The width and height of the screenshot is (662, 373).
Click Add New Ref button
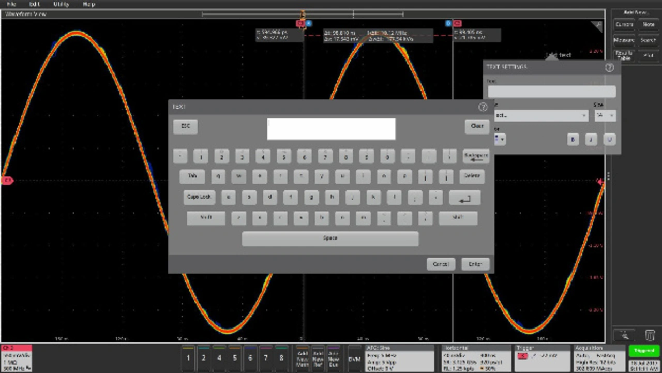318,357
